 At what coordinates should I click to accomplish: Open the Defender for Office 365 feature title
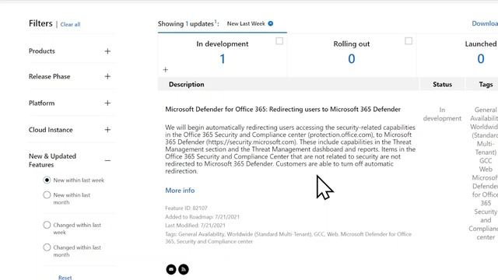click(282, 109)
